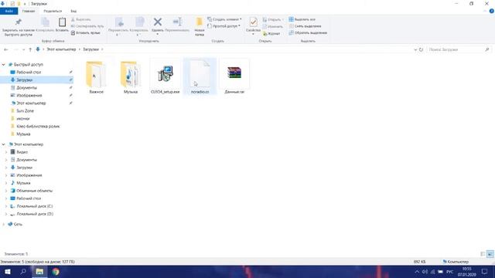Viewport: 495px width, 278px height.
Task: Click the Поиск: Загрузки search field
Action: (x=459, y=49)
